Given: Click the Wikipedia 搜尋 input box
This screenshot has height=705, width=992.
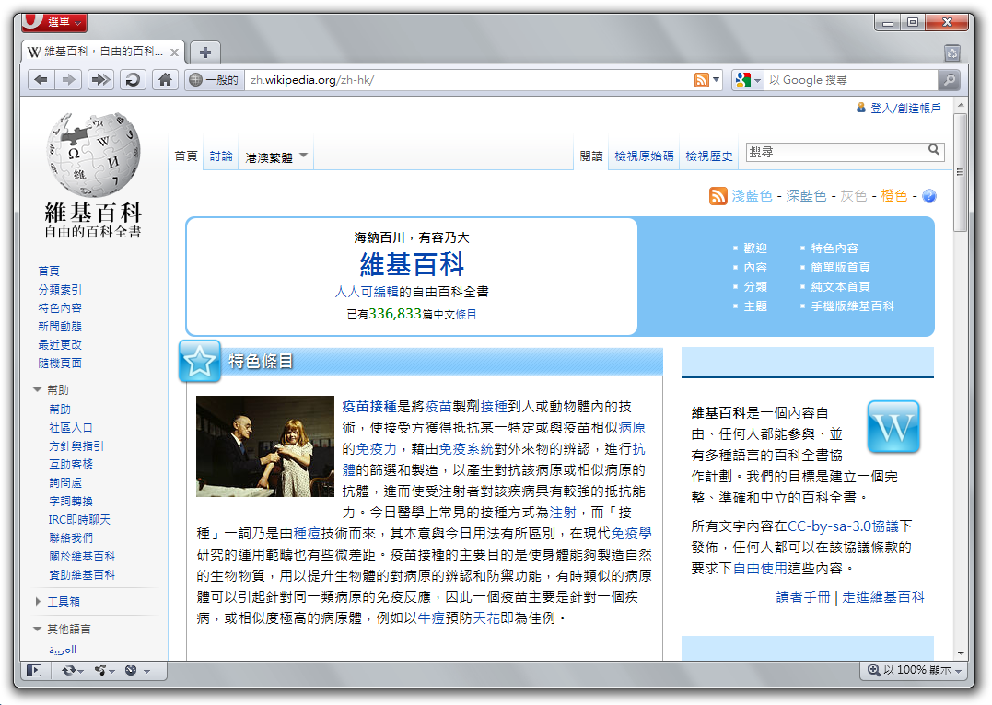Looking at the screenshot, I should pyautogui.click(x=836, y=152).
